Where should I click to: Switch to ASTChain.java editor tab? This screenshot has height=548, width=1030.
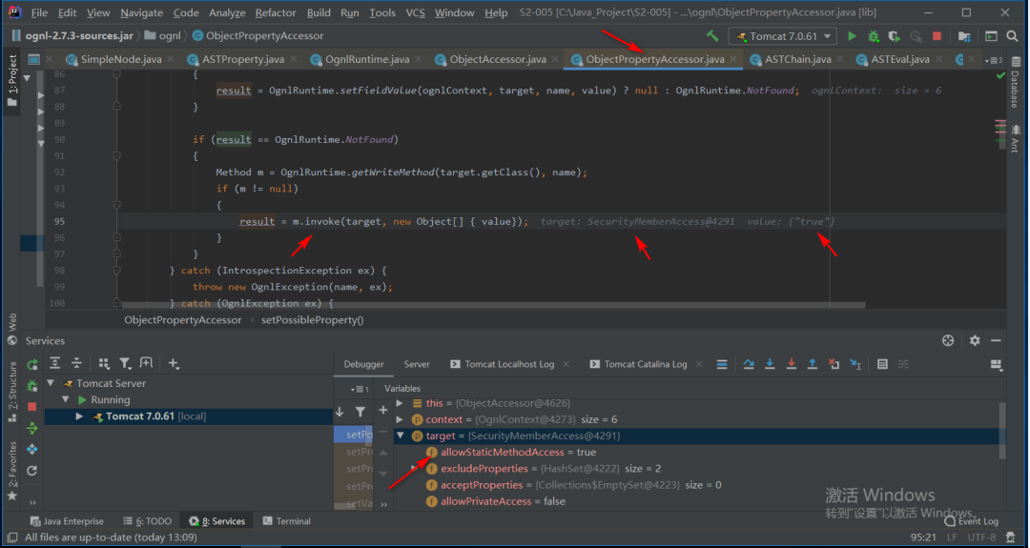[x=798, y=59]
